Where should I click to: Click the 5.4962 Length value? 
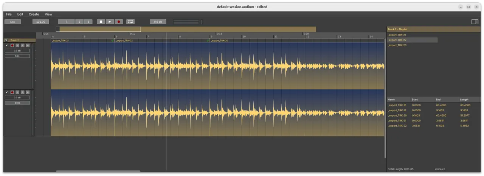click(x=464, y=126)
